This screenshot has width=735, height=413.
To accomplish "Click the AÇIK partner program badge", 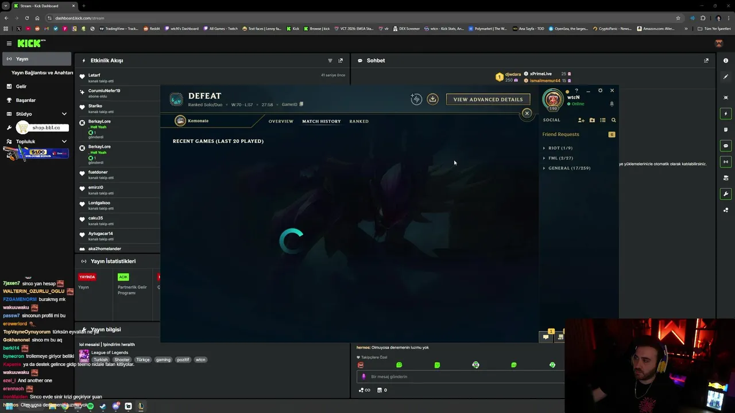I will click(123, 277).
